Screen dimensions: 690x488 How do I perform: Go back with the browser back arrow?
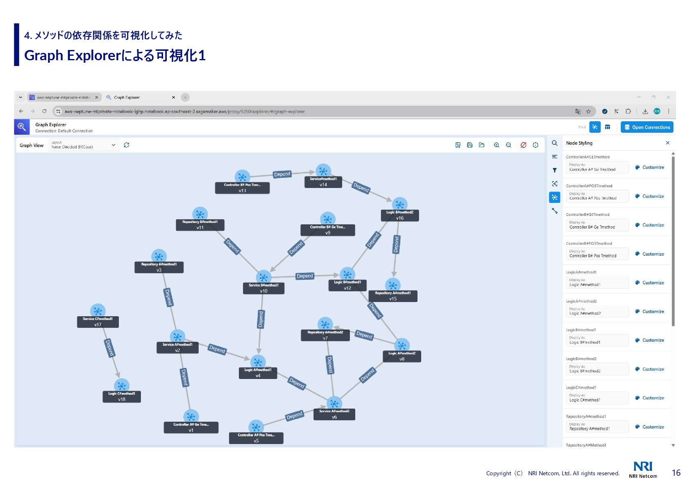[21, 111]
